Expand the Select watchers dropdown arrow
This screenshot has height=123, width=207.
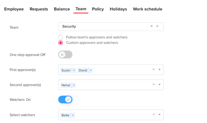[x=159, y=115]
